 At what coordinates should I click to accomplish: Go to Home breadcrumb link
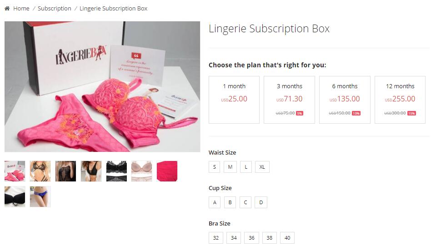(x=21, y=9)
